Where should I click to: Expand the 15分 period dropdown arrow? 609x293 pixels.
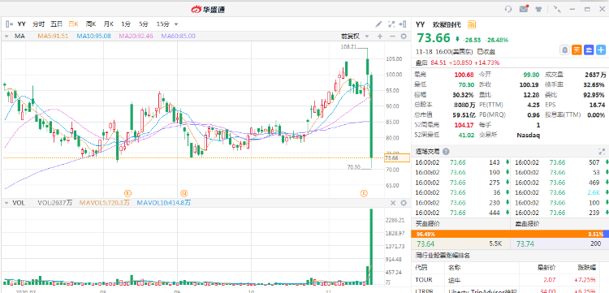point(176,24)
